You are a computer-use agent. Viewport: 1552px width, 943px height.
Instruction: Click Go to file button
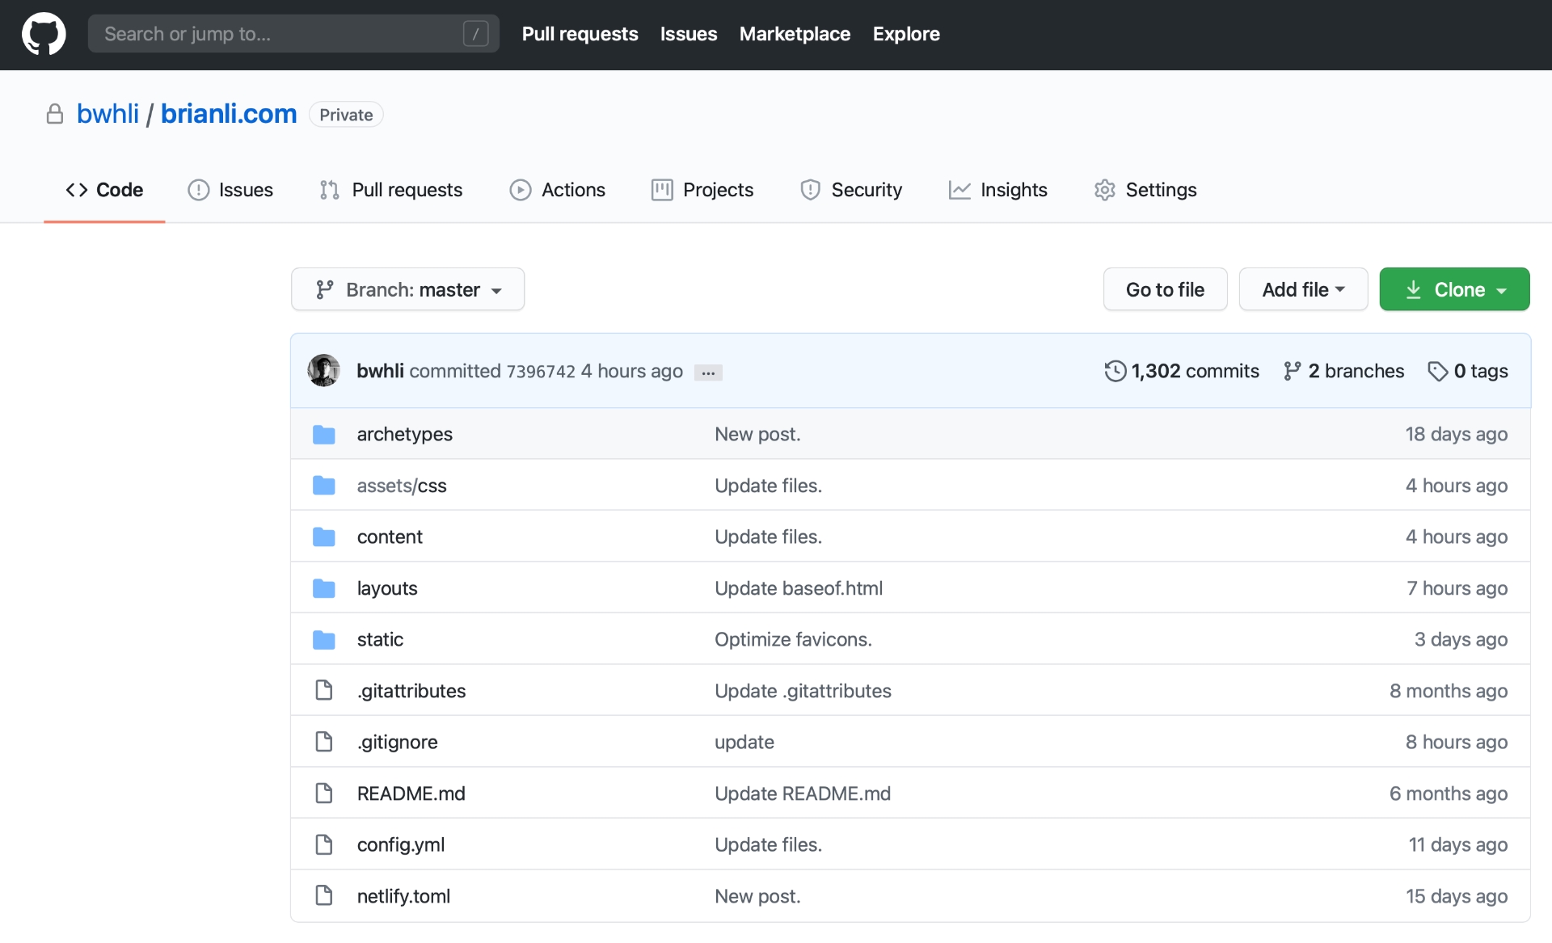pos(1165,289)
